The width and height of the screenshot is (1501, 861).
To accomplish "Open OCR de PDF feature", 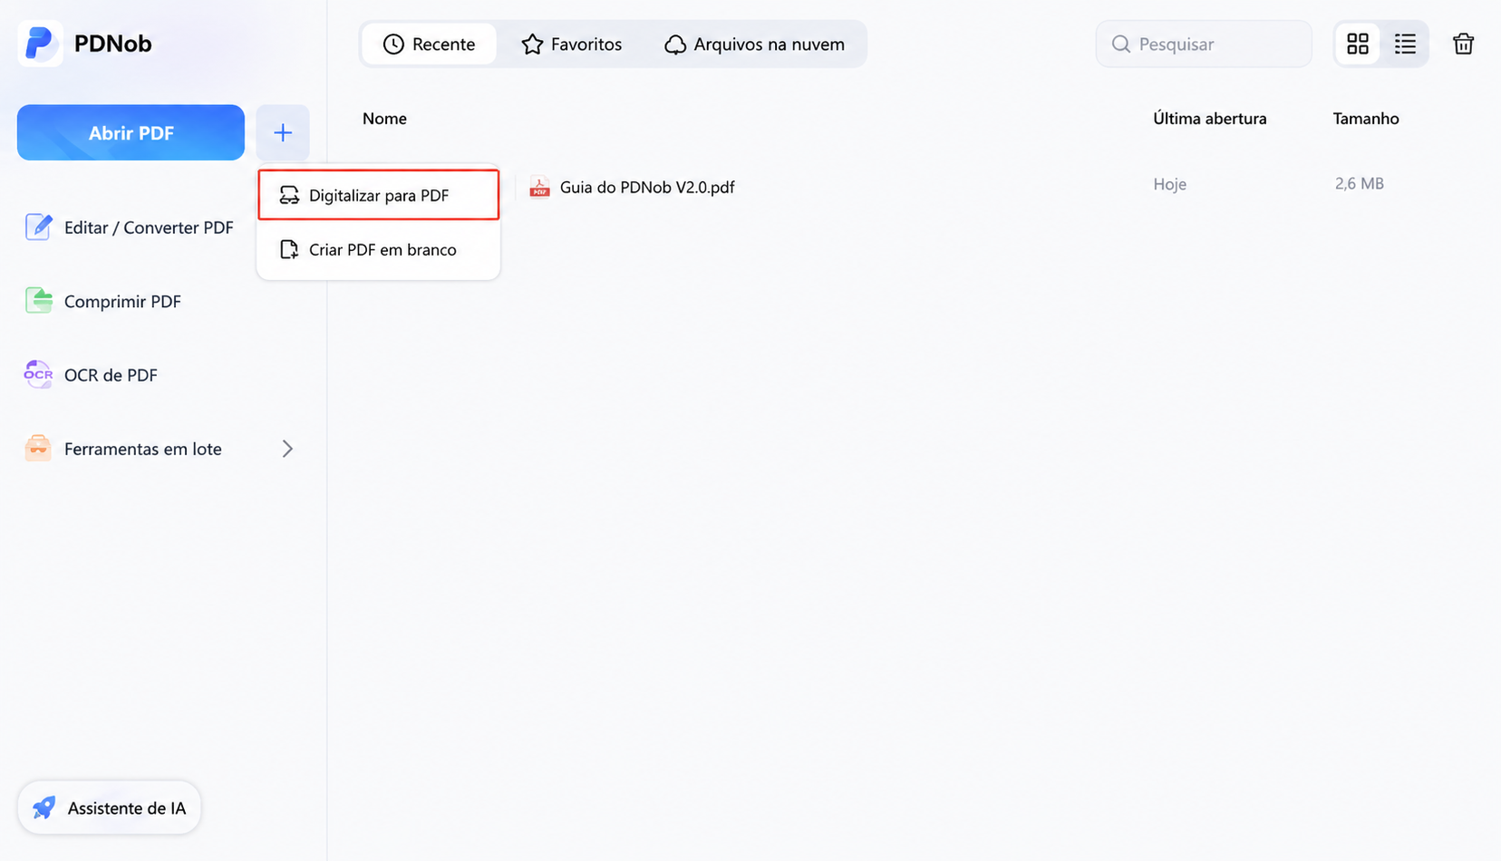I will point(92,375).
